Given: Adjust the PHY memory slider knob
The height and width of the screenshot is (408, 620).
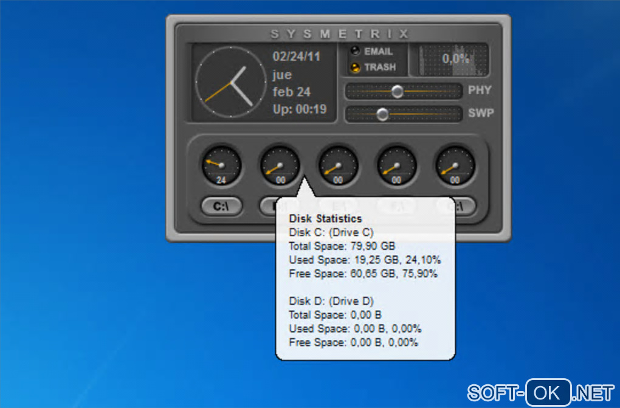Looking at the screenshot, I should 398,91.
